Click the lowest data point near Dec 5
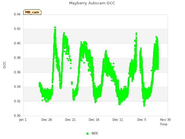This screenshot has width=185, height=139. [144, 106]
